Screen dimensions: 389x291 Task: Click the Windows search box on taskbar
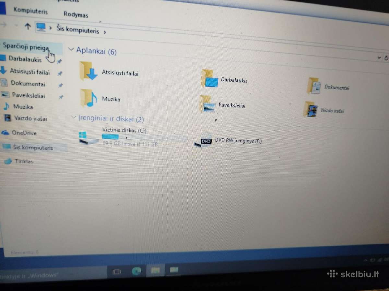click(x=53, y=275)
